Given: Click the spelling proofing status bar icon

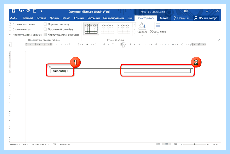Looking at the screenshot, I should point(55,145).
